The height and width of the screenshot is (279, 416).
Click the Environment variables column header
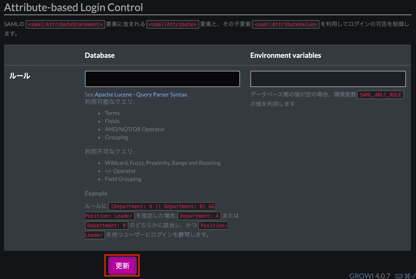(x=285, y=55)
